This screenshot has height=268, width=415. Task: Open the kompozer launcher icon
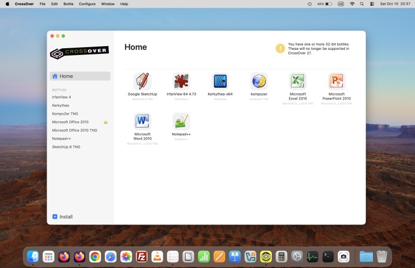[259, 81]
